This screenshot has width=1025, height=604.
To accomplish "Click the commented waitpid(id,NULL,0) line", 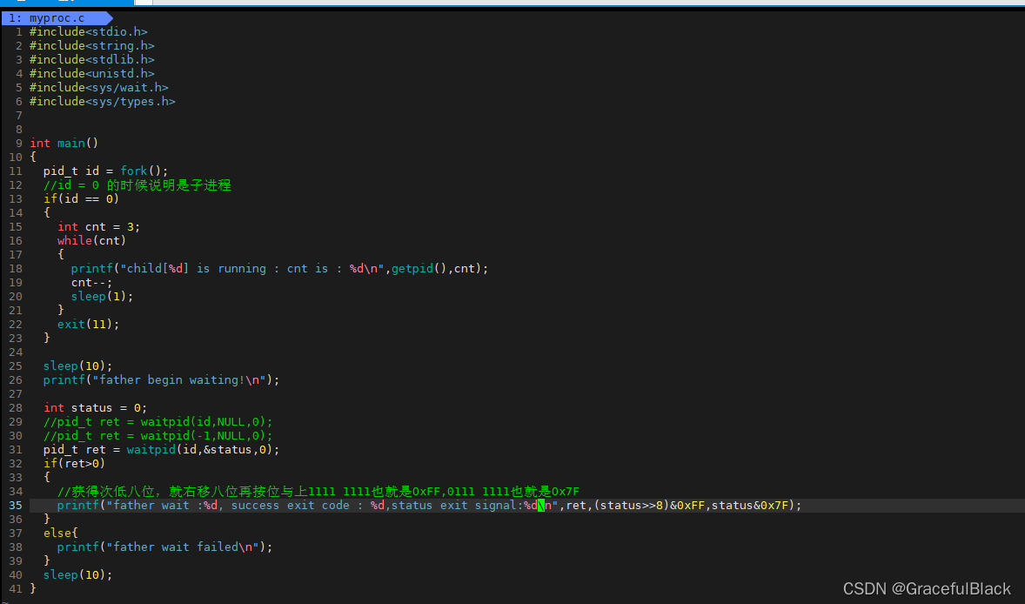I will 158,421.
